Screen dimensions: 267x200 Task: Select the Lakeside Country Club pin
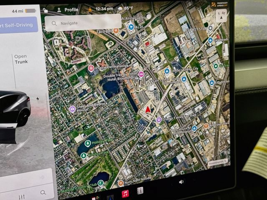101,183
